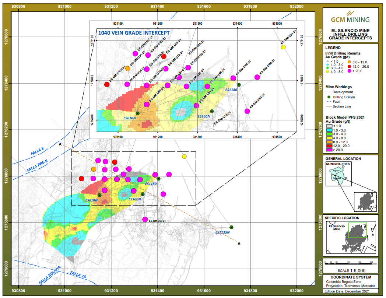The width and height of the screenshot is (386, 298).
Task: Click the ES610N drilling station in inset
Action: pyautogui.click(x=138, y=113)
